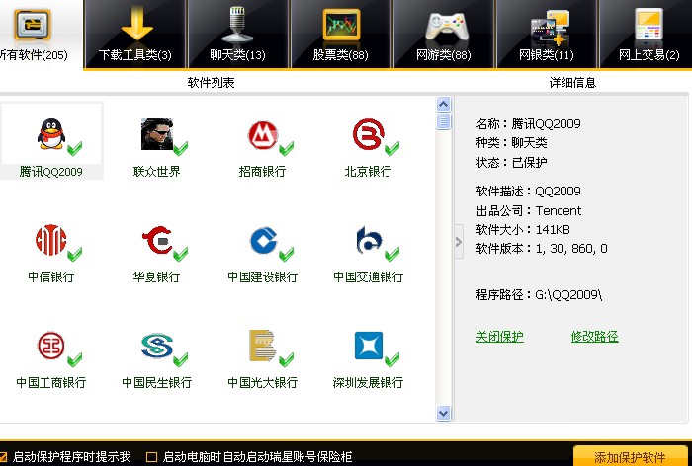Select the 中信银行 bank icon
The height and width of the screenshot is (466, 692).
[x=51, y=240]
